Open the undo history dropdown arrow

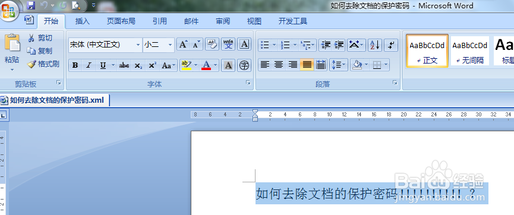click(x=53, y=5)
